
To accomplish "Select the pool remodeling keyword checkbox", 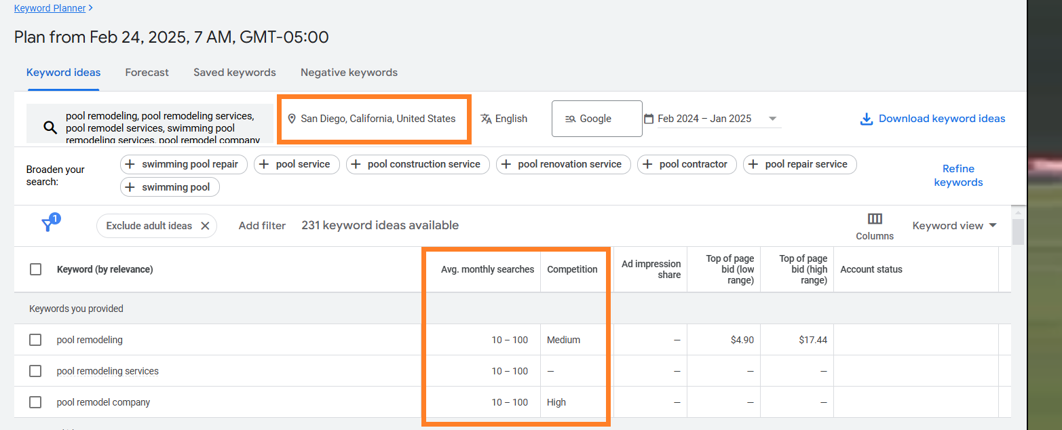I will point(35,340).
